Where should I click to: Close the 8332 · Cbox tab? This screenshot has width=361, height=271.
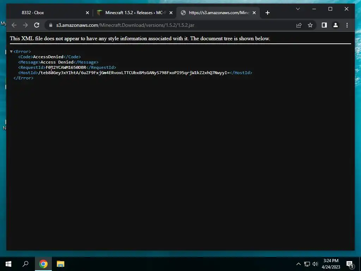click(x=87, y=13)
